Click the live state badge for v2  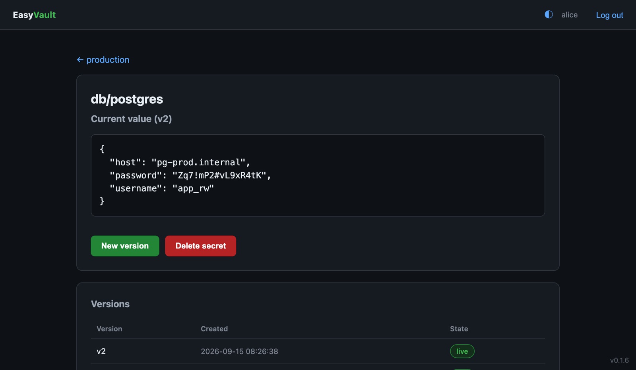pos(462,351)
